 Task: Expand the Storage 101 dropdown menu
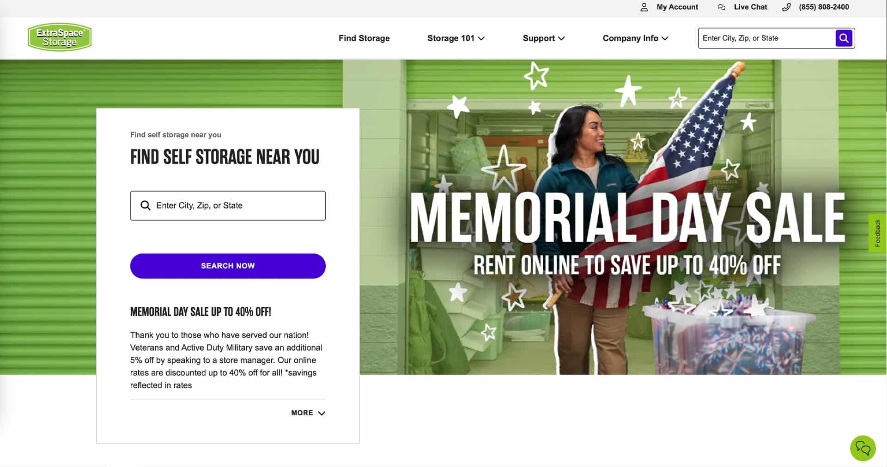click(456, 38)
